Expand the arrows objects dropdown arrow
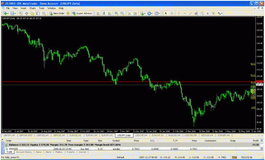Viewport: 265px width, 160px height. point(222,14)
